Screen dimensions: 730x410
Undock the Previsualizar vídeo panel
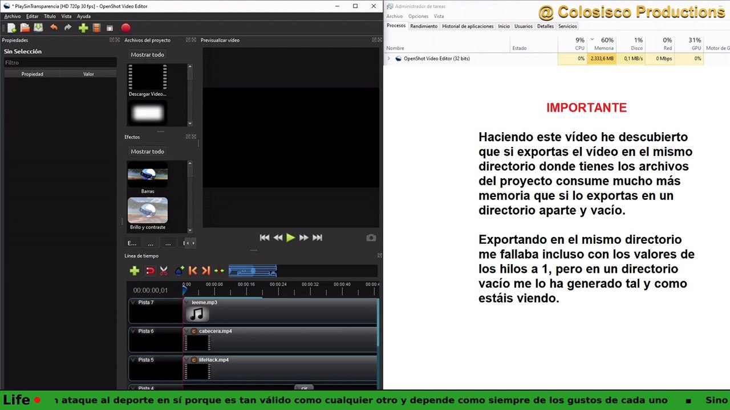click(374, 40)
